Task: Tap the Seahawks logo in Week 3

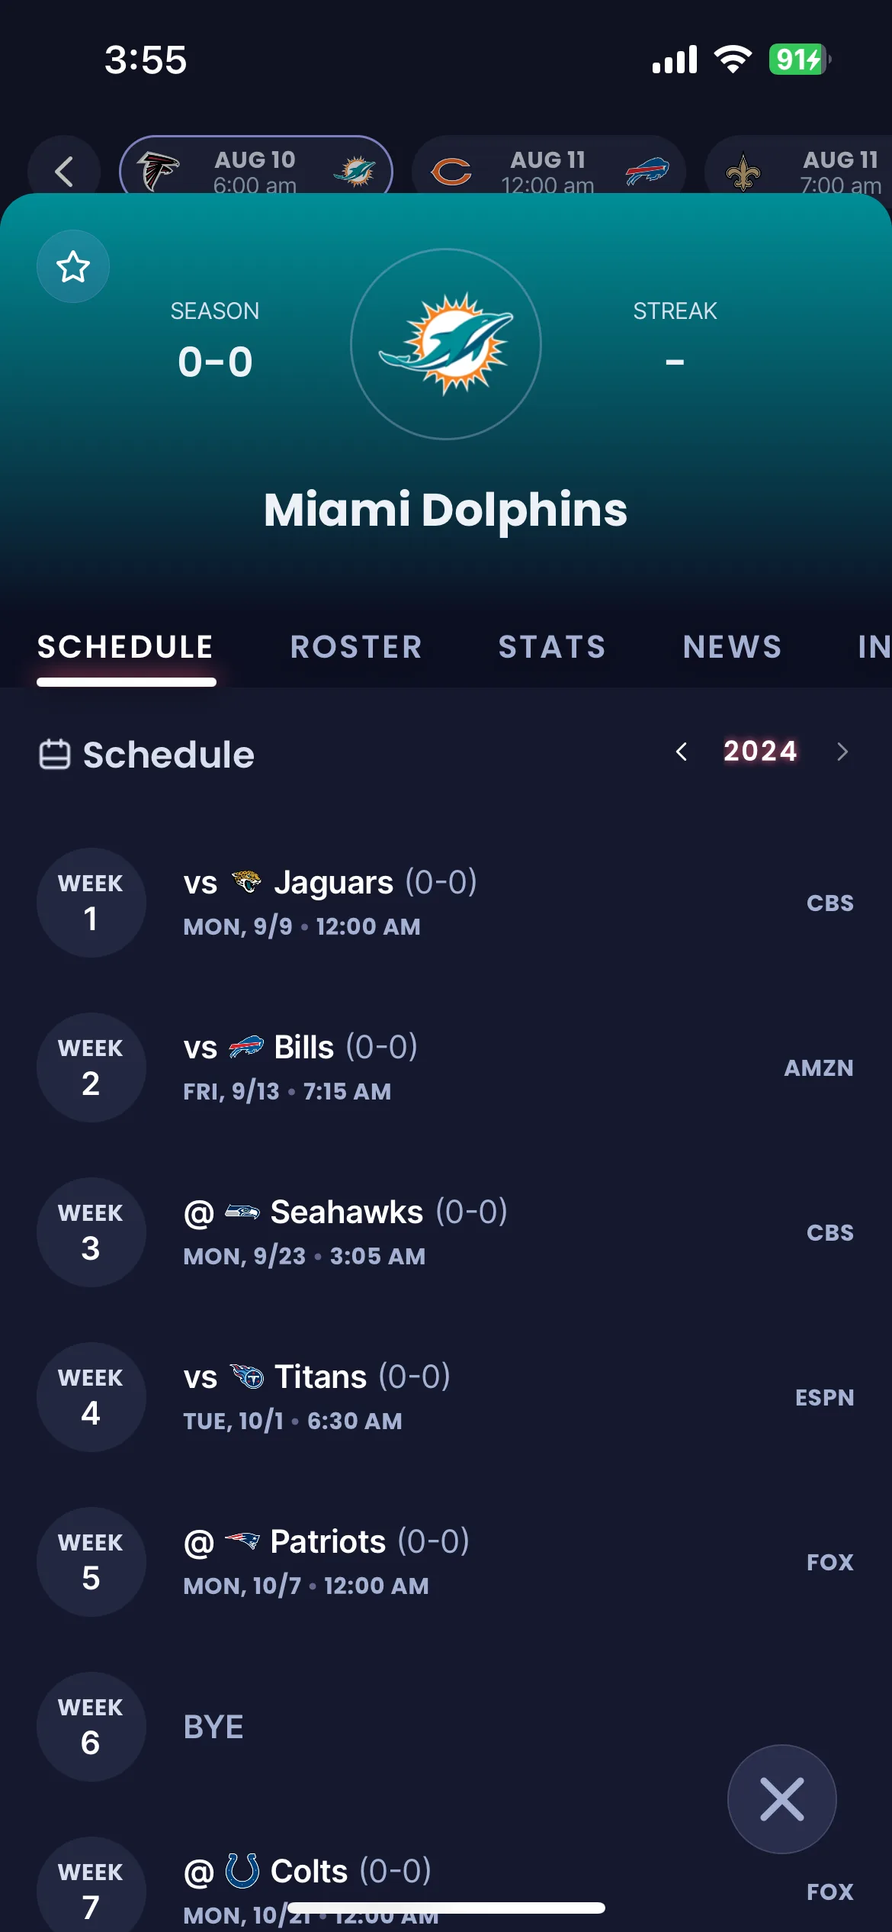Action: 242,1212
